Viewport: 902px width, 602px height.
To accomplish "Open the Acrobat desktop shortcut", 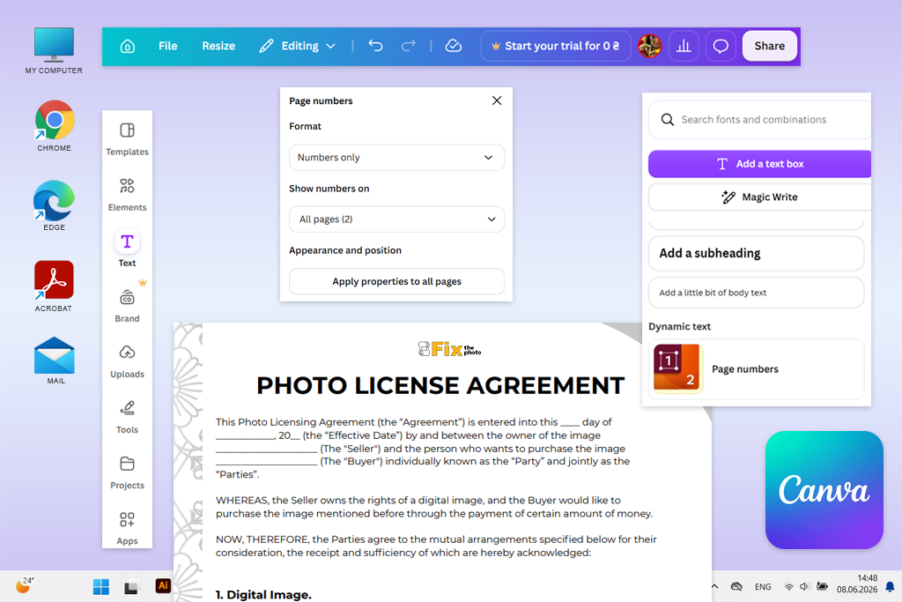I will tap(54, 286).
